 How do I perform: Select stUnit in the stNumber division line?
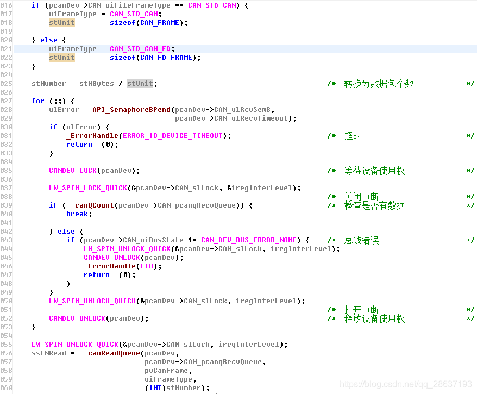point(140,84)
